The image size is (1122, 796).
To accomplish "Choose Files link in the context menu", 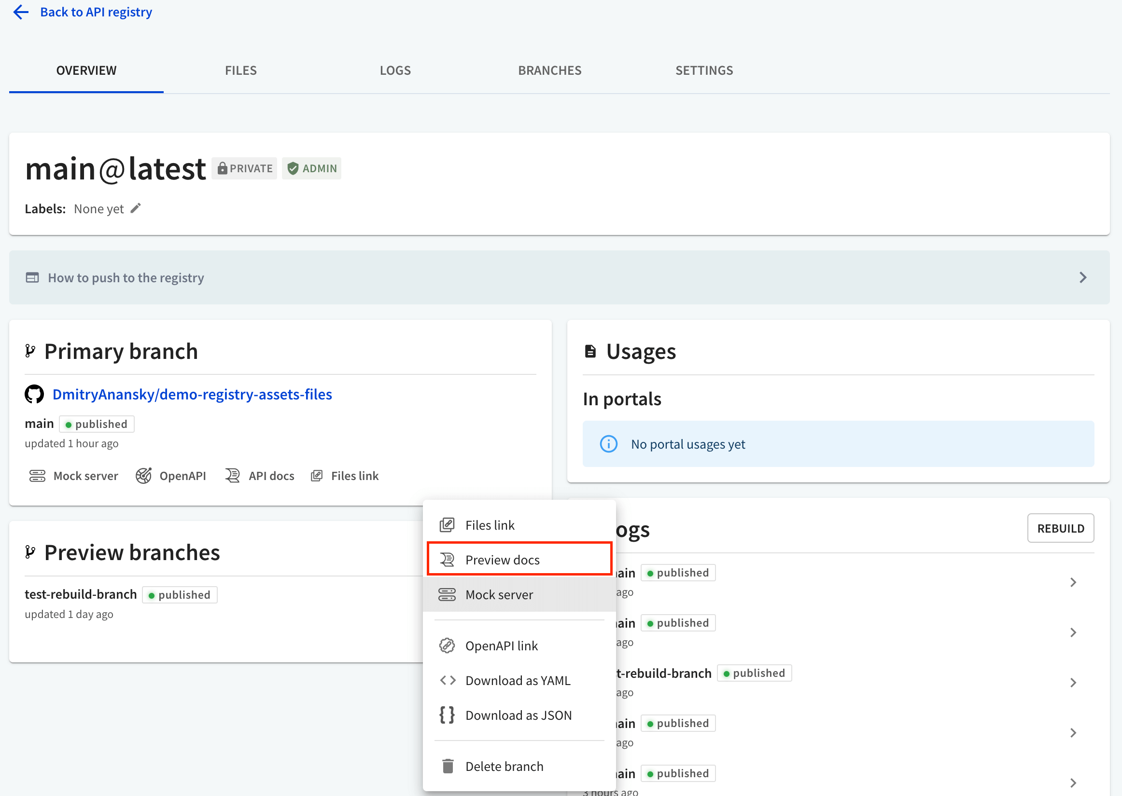I will click(519, 525).
